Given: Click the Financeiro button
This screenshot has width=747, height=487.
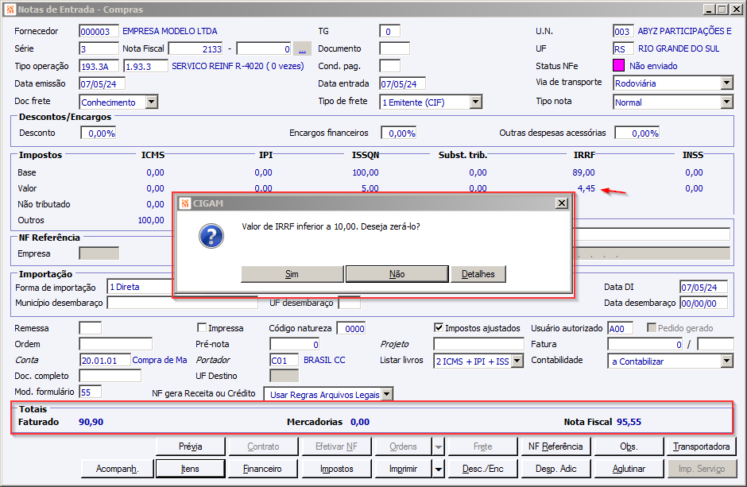Looking at the screenshot, I should pyautogui.click(x=262, y=469).
